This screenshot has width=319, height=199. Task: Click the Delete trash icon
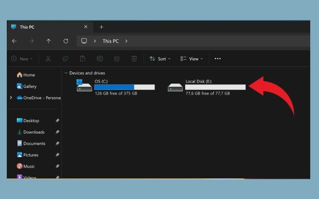[134, 59]
